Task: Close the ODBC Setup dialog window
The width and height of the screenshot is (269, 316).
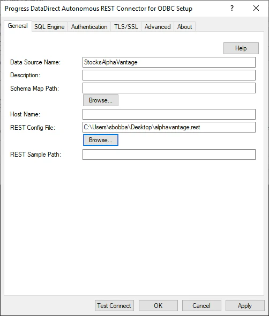Action: [x=256, y=8]
